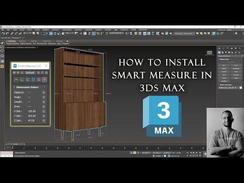Click the Align tool icon
This screenshot has height=183, width=244.
coord(131,34)
